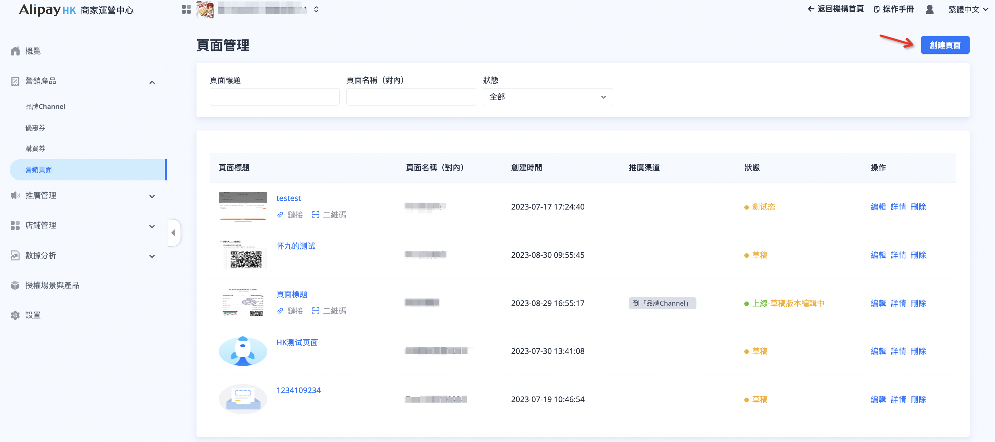Click the merchant account switcher arrows
Viewport: 995px width, 442px height.
point(316,9)
